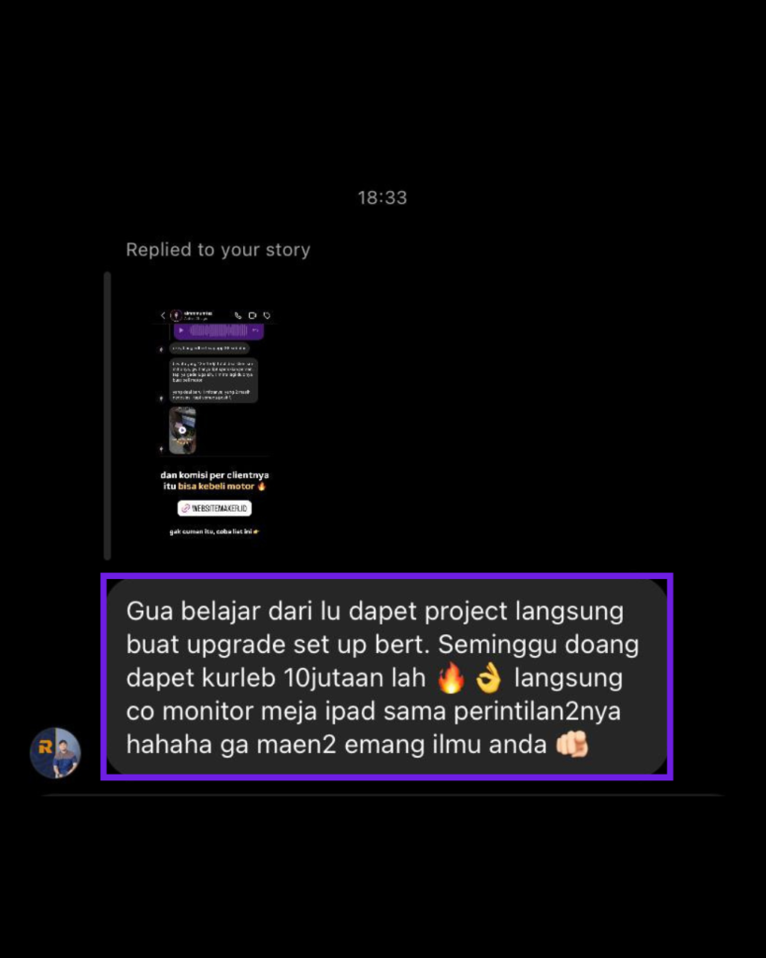
Task: Play the purple voice message
Action: pos(181,330)
